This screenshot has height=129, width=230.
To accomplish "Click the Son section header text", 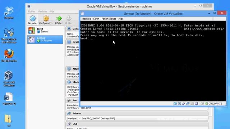I will pyautogui.click(x=75, y=100).
